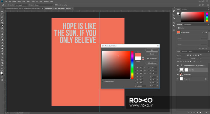Select the S saturation radio button
This screenshot has height=114, width=210.
pos(136,70)
